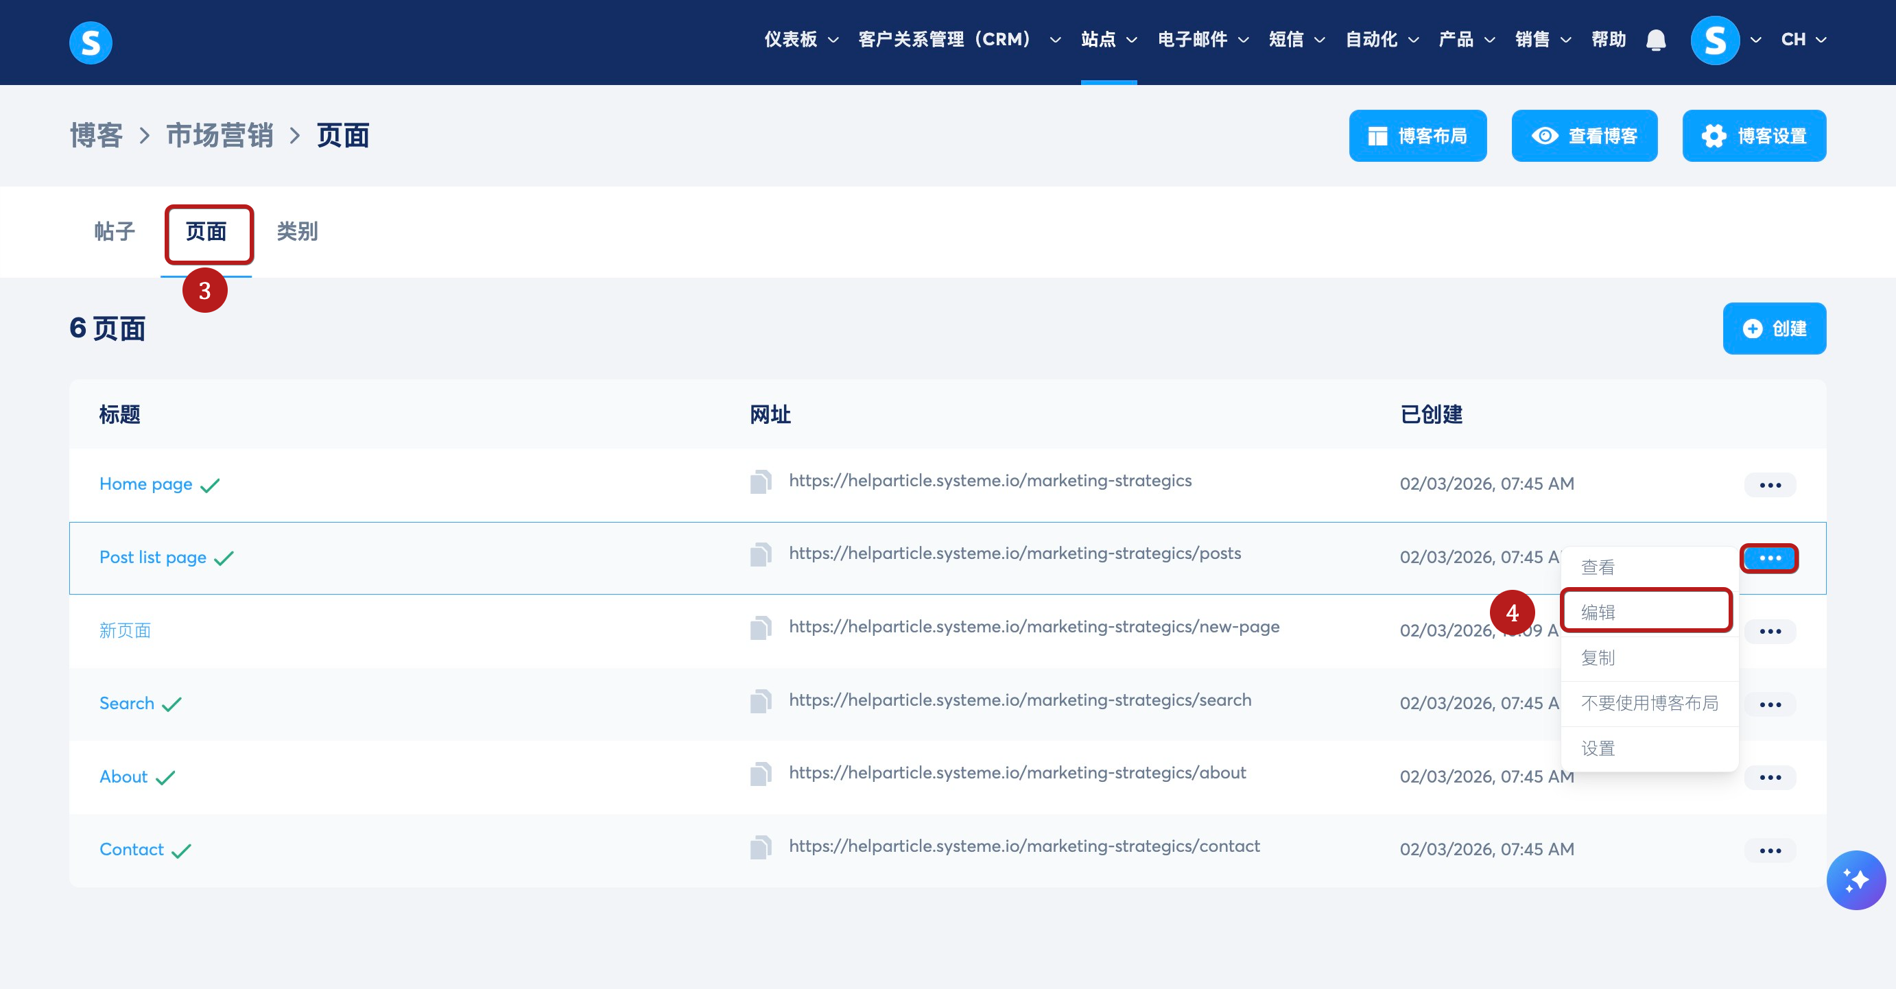Open the CH language dropdown

tap(1803, 40)
